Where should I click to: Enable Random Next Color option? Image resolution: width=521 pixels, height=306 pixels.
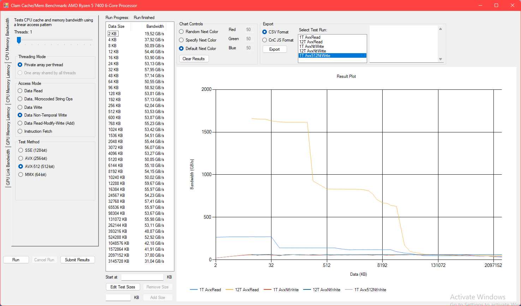click(x=181, y=32)
